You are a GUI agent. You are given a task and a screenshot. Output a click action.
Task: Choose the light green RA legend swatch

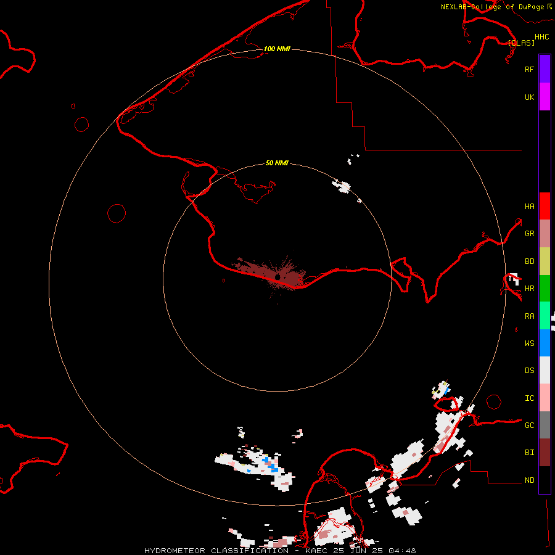point(545,316)
